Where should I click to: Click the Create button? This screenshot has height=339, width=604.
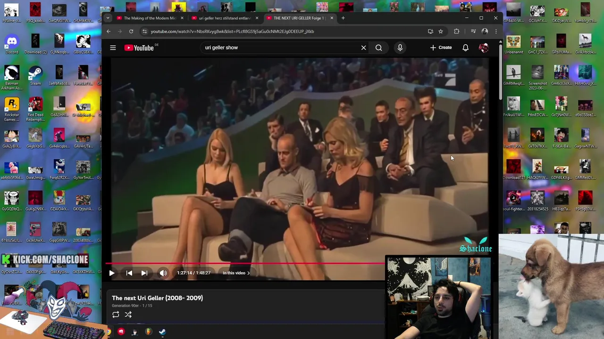click(x=441, y=48)
